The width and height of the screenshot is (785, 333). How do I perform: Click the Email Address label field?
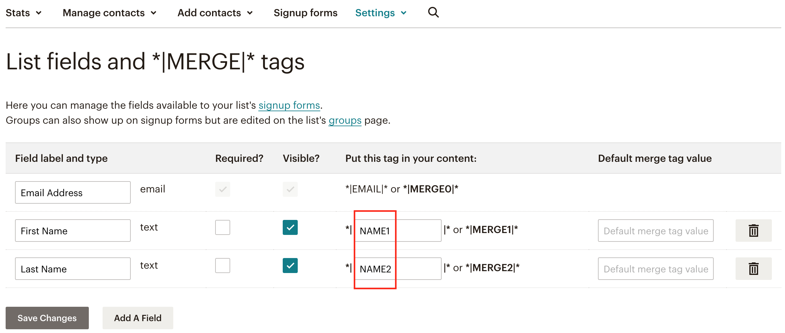click(73, 192)
